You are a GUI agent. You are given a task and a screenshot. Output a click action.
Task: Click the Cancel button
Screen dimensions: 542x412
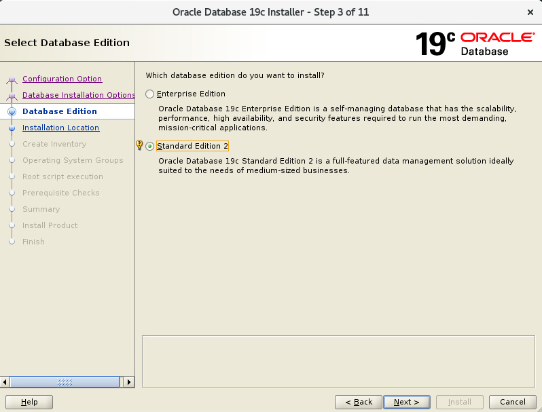pos(513,402)
